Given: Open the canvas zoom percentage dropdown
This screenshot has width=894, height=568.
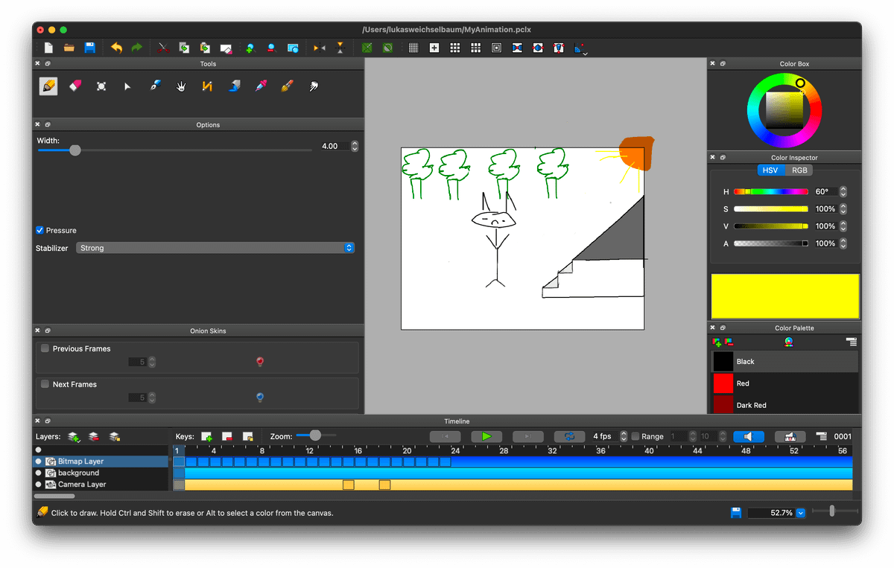Looking at the screenshot, I should [801, 513].
